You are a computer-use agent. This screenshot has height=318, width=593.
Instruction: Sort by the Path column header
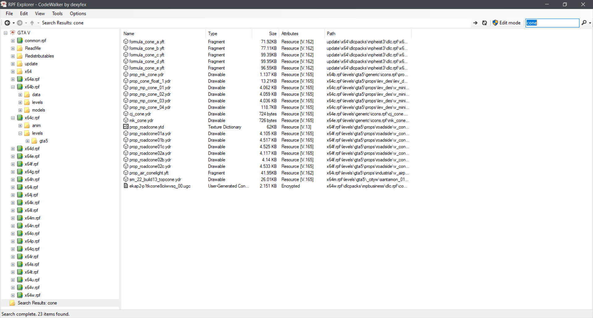click(368, 34)
